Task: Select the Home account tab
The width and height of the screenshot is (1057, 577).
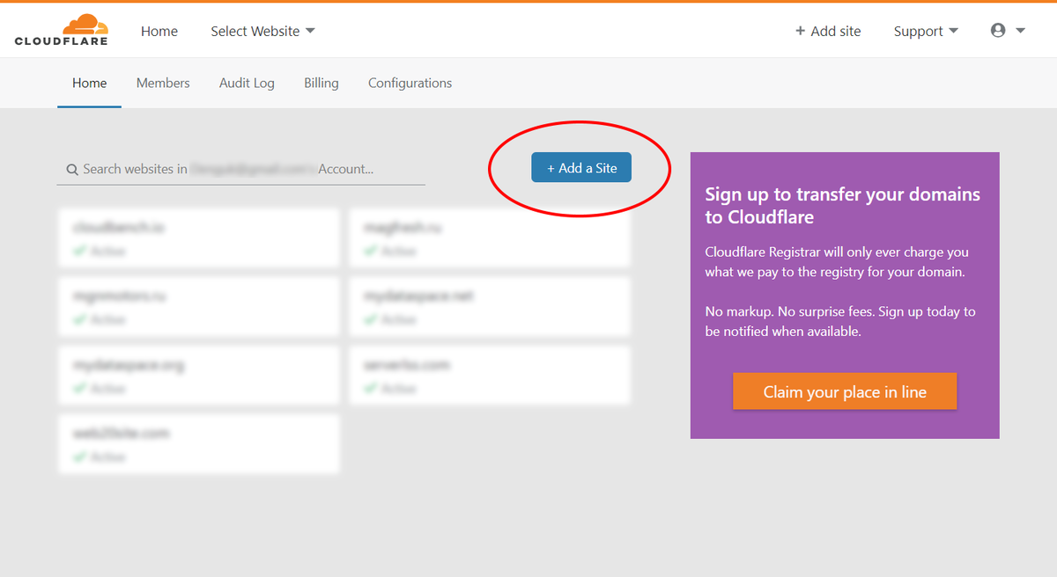Action: [90, 83]
